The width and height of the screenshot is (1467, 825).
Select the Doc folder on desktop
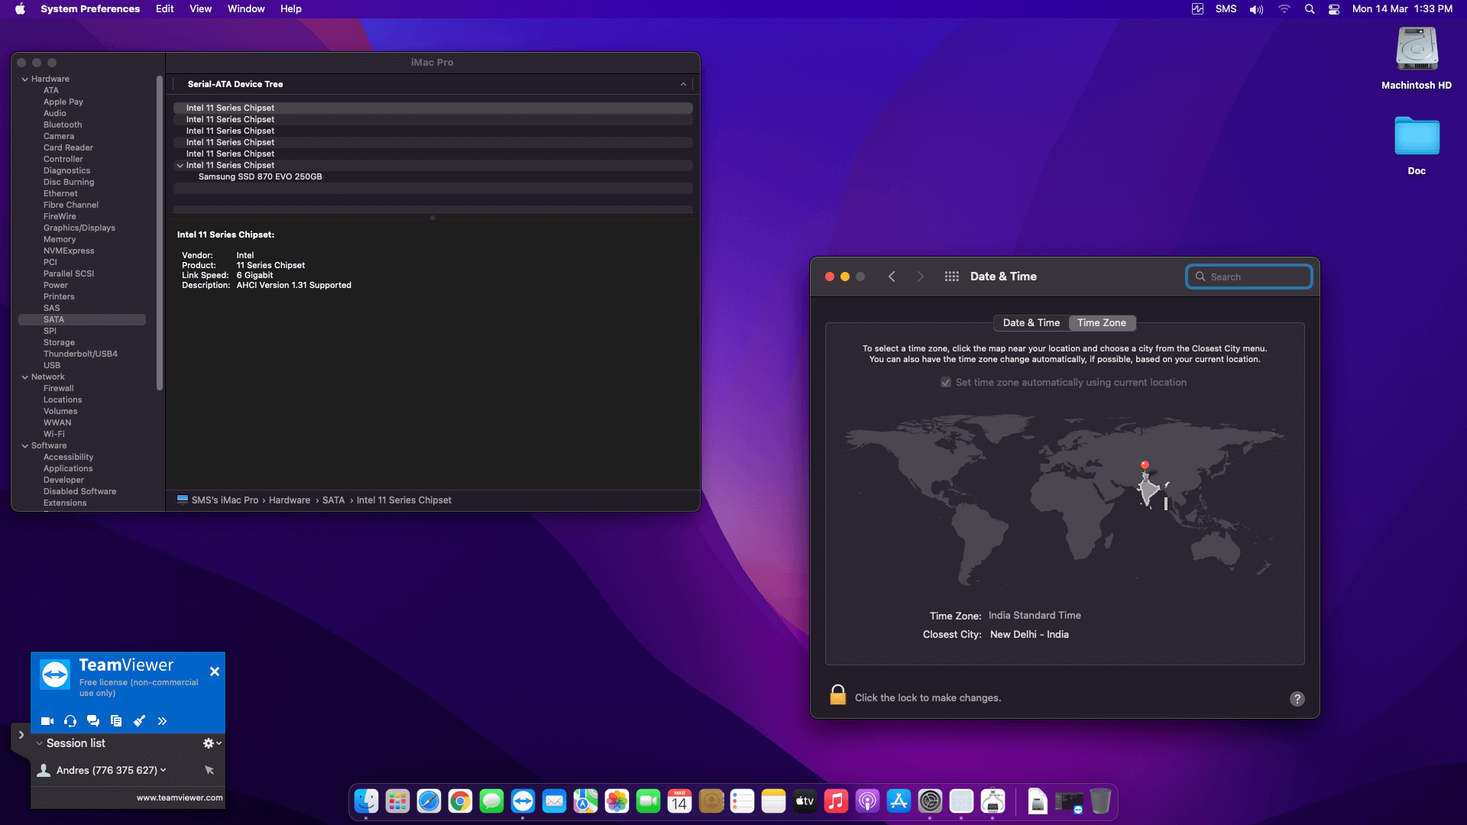pos(1417,137)
